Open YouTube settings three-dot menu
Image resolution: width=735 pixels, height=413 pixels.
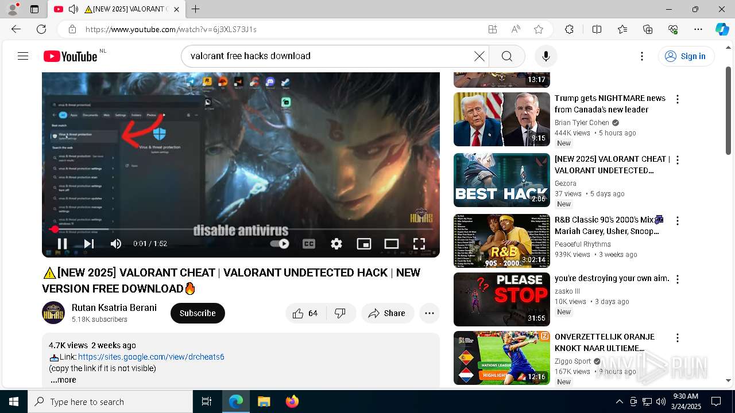point(642,56)
